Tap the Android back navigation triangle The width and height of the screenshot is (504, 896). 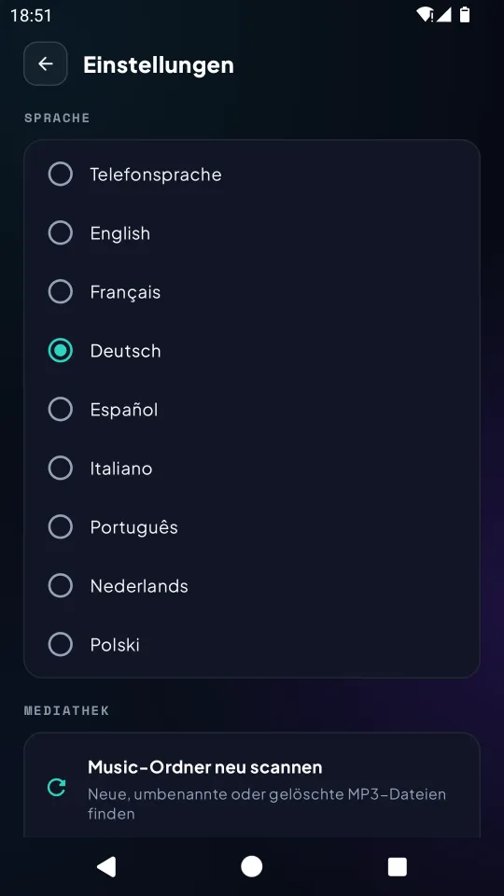pos(106,866)
